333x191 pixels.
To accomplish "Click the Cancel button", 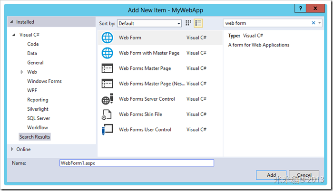I will 304,175.
